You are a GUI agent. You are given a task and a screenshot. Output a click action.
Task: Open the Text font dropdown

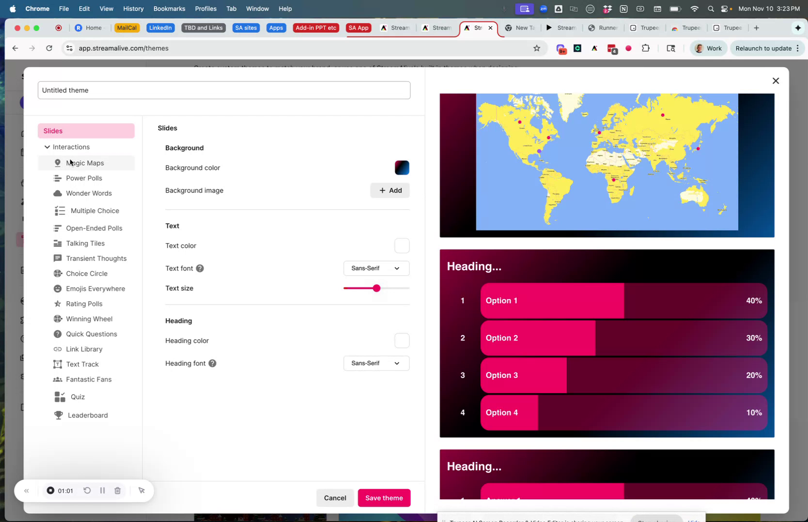376,268
